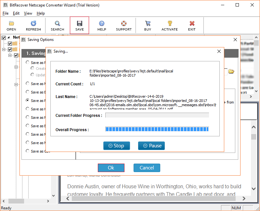Click the 'Last Name :' label

(x=67, y=97)
